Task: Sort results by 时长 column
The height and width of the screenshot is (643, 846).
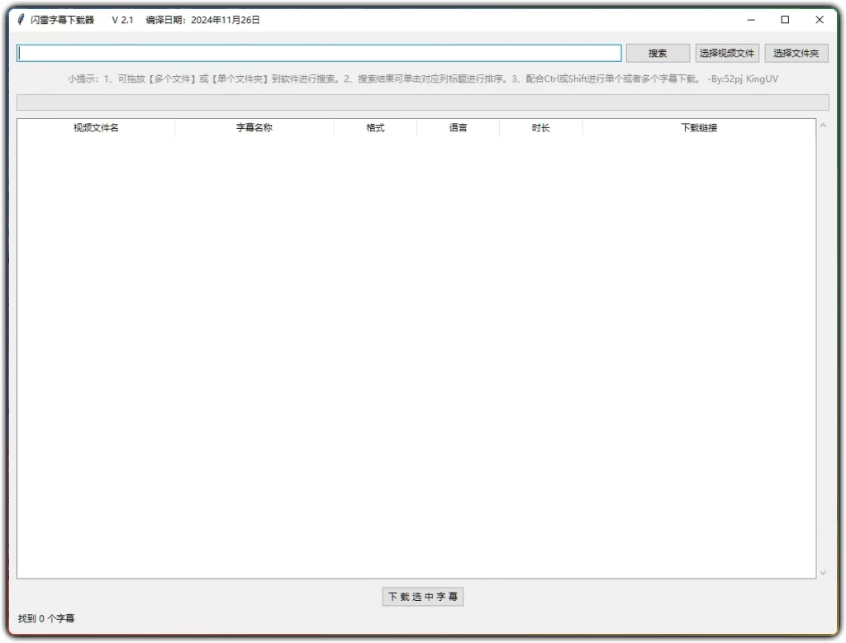Action: coord(541,127)
